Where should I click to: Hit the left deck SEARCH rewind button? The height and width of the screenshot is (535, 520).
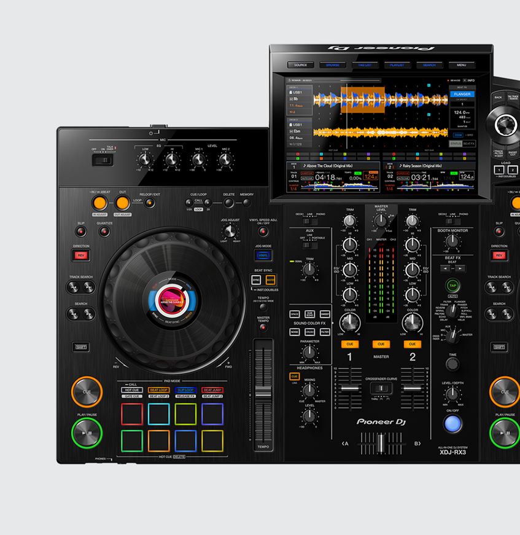74,314
